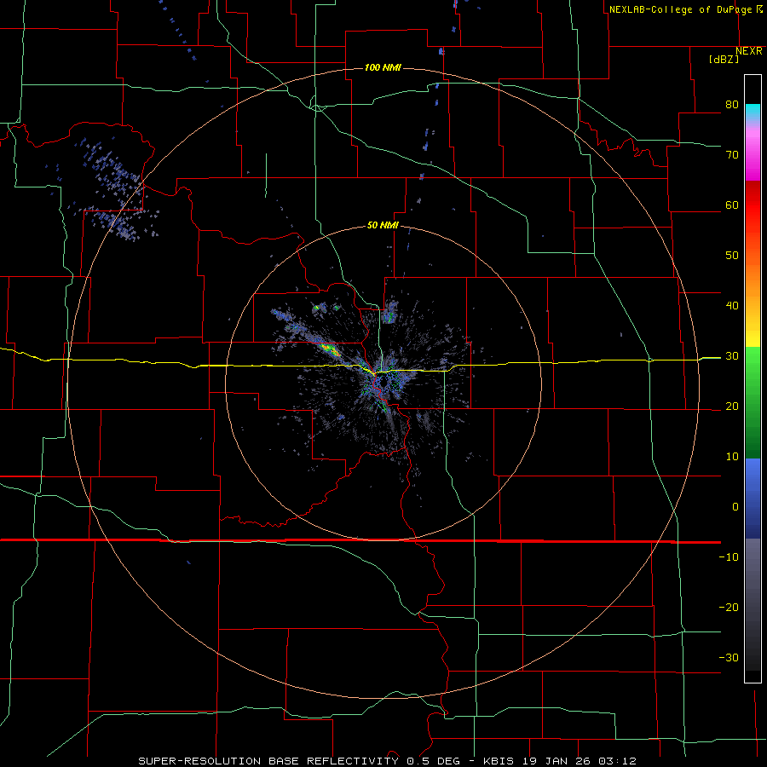Click the 40 value on the dBZ scale

[732, 306]
